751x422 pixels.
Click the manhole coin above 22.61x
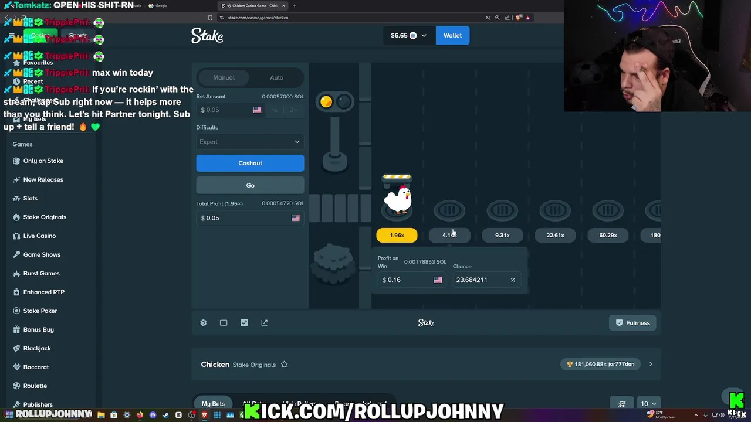[555, 210]
